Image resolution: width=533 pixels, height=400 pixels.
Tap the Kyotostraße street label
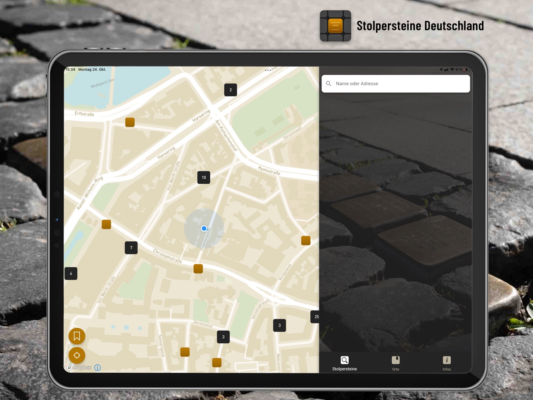[269, 170]
